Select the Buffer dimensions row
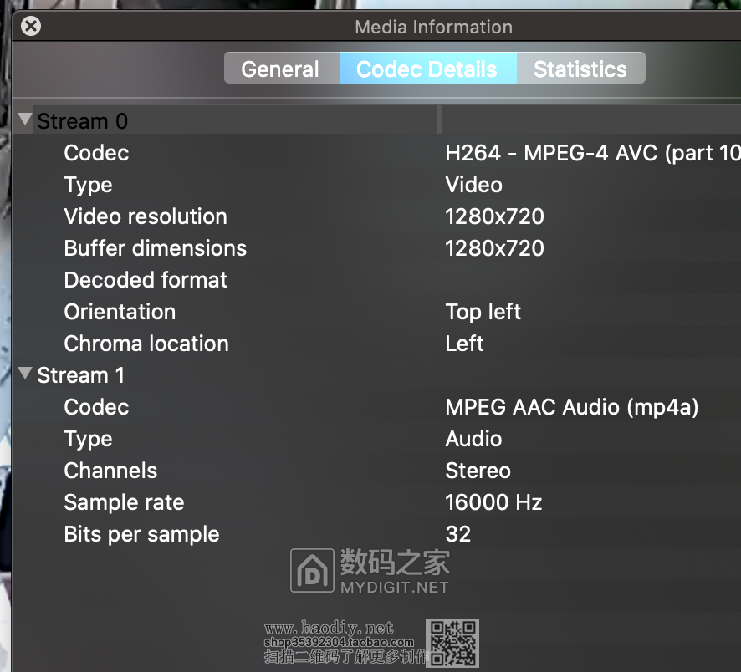 [156, 248]
